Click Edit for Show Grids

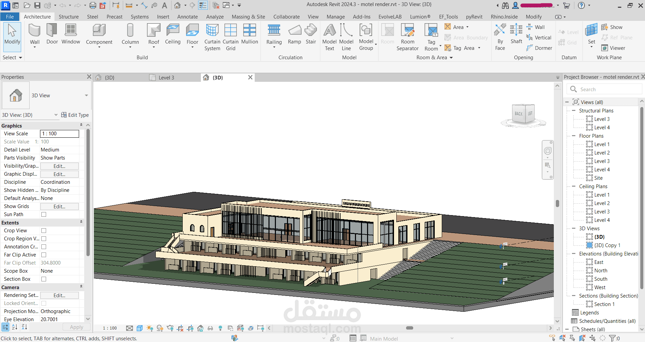[x=60, y=206]
